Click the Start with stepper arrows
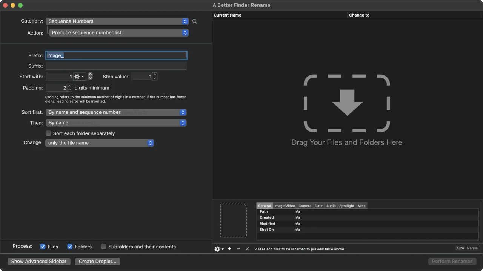 [x=90, y=77]
